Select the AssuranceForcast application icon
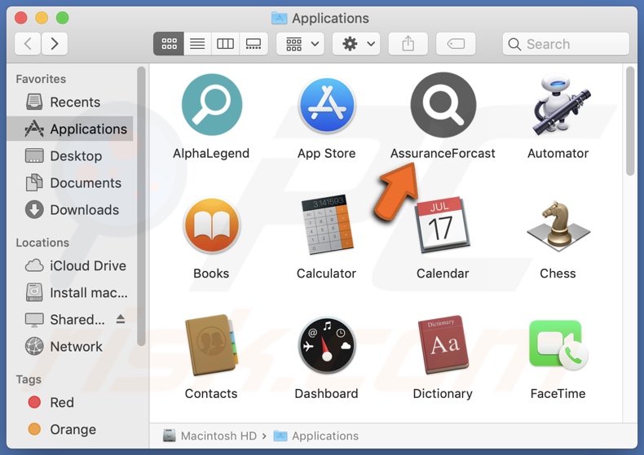Screen dimensions: 644x455 pos(443,105)
